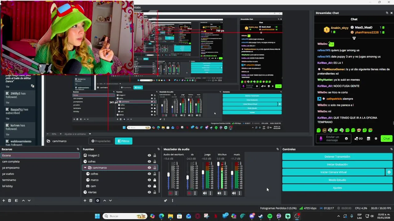Open advanced audio properties gears icon

click(166, 200)
